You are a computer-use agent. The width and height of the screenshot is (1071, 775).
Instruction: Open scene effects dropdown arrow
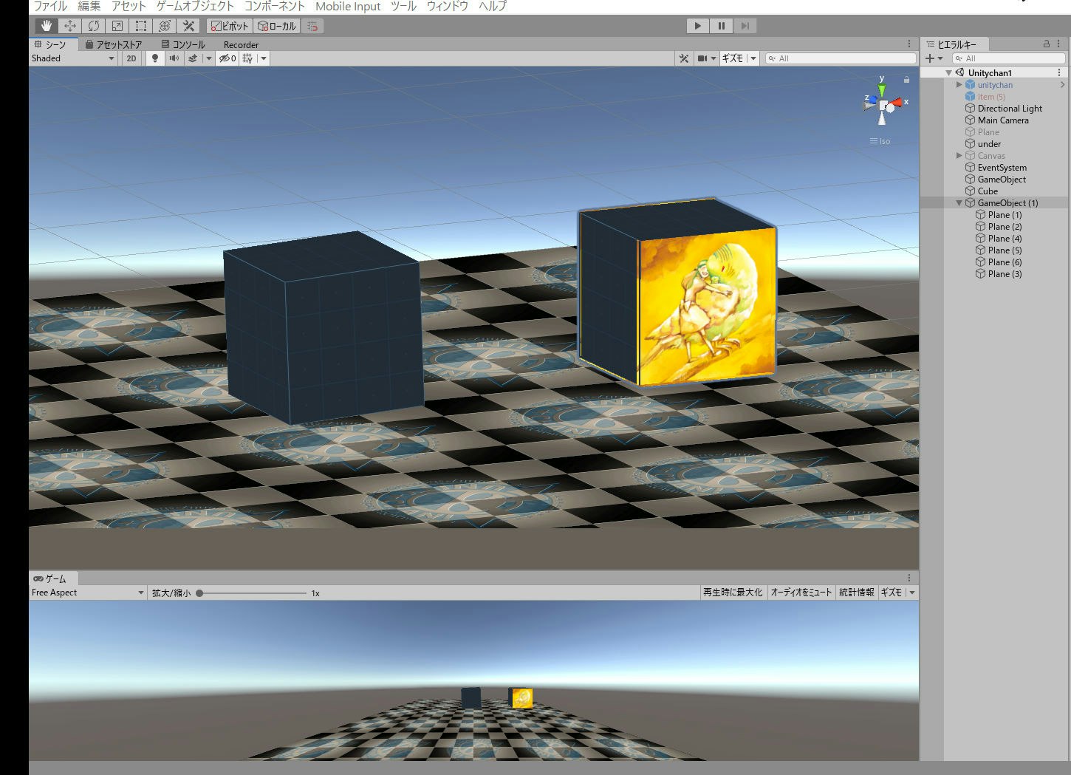click(209, 58)
